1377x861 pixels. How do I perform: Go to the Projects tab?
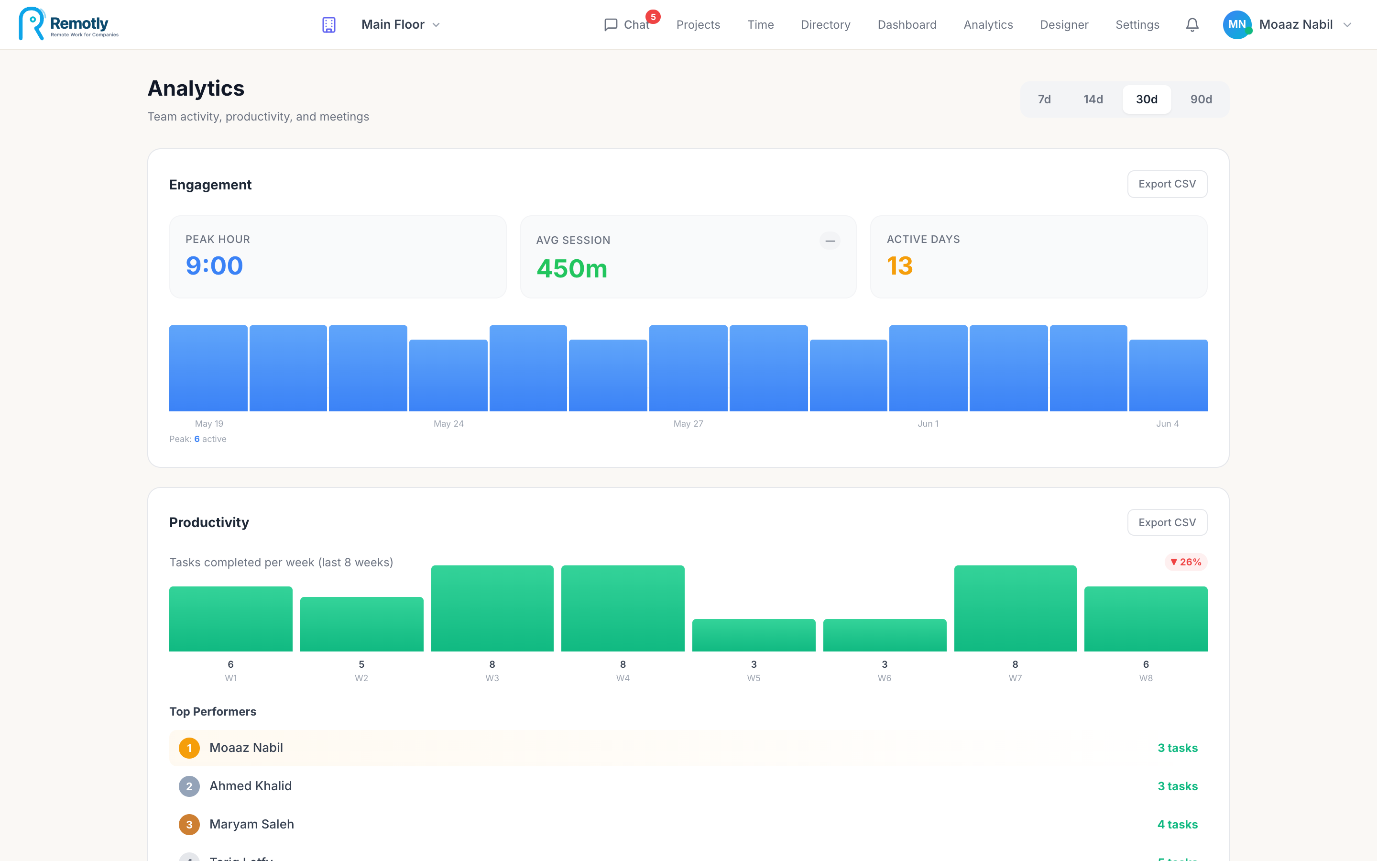point(698,24)
